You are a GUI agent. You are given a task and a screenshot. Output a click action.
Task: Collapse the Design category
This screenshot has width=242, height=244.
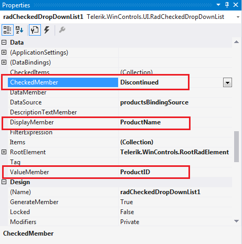click(4, 182)
